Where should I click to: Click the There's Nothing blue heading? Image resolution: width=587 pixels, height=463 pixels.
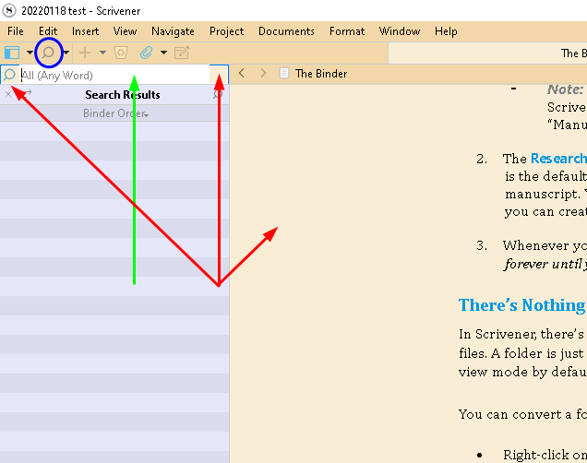pyautogui.click(x=522, y=304)
